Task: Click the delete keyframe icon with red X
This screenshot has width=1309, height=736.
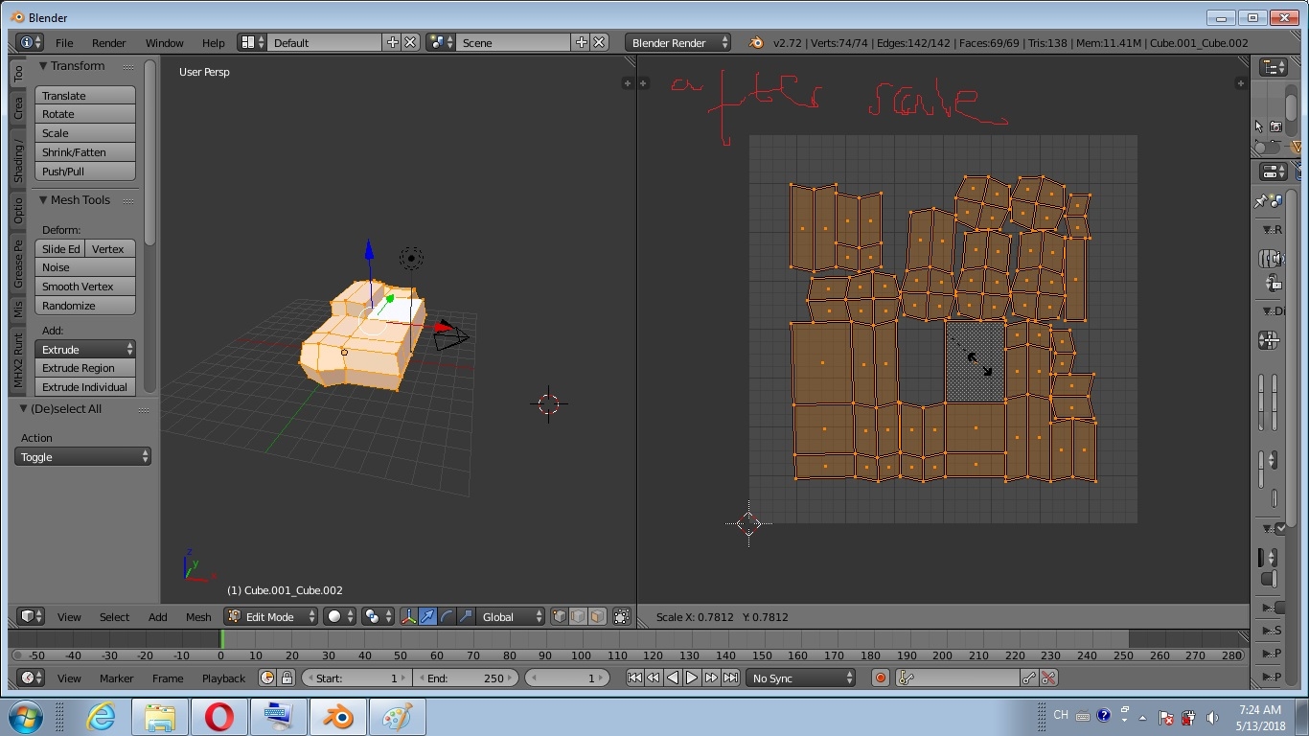Action: click(1048, 678)
